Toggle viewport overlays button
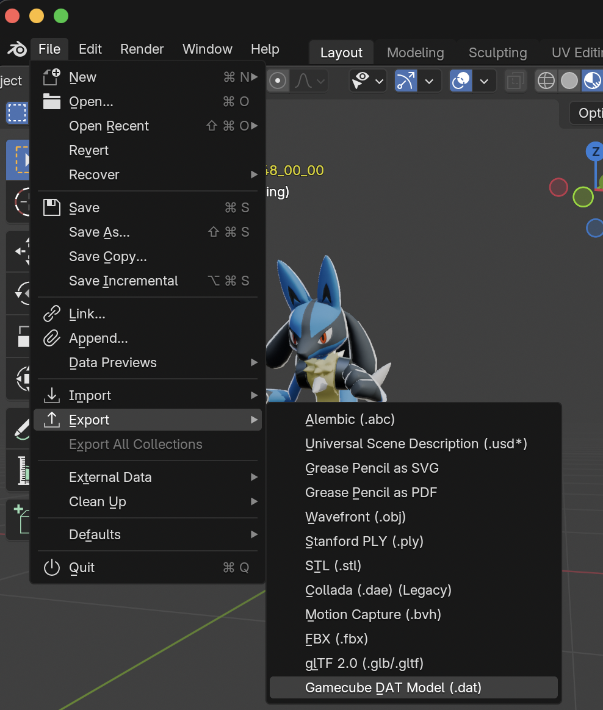 [x=461, y=82]
